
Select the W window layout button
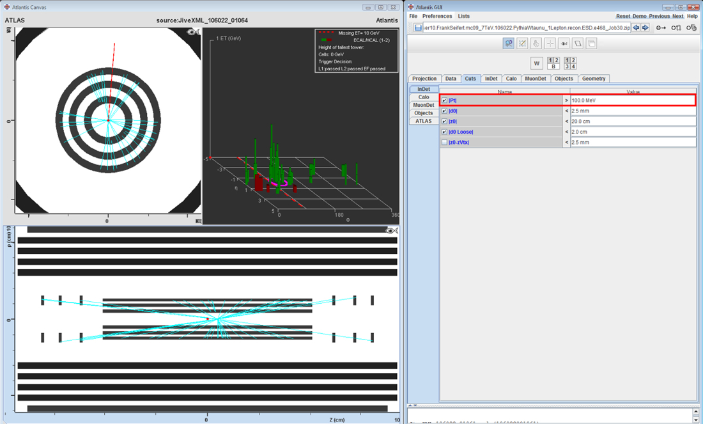[x=536, y=63]
